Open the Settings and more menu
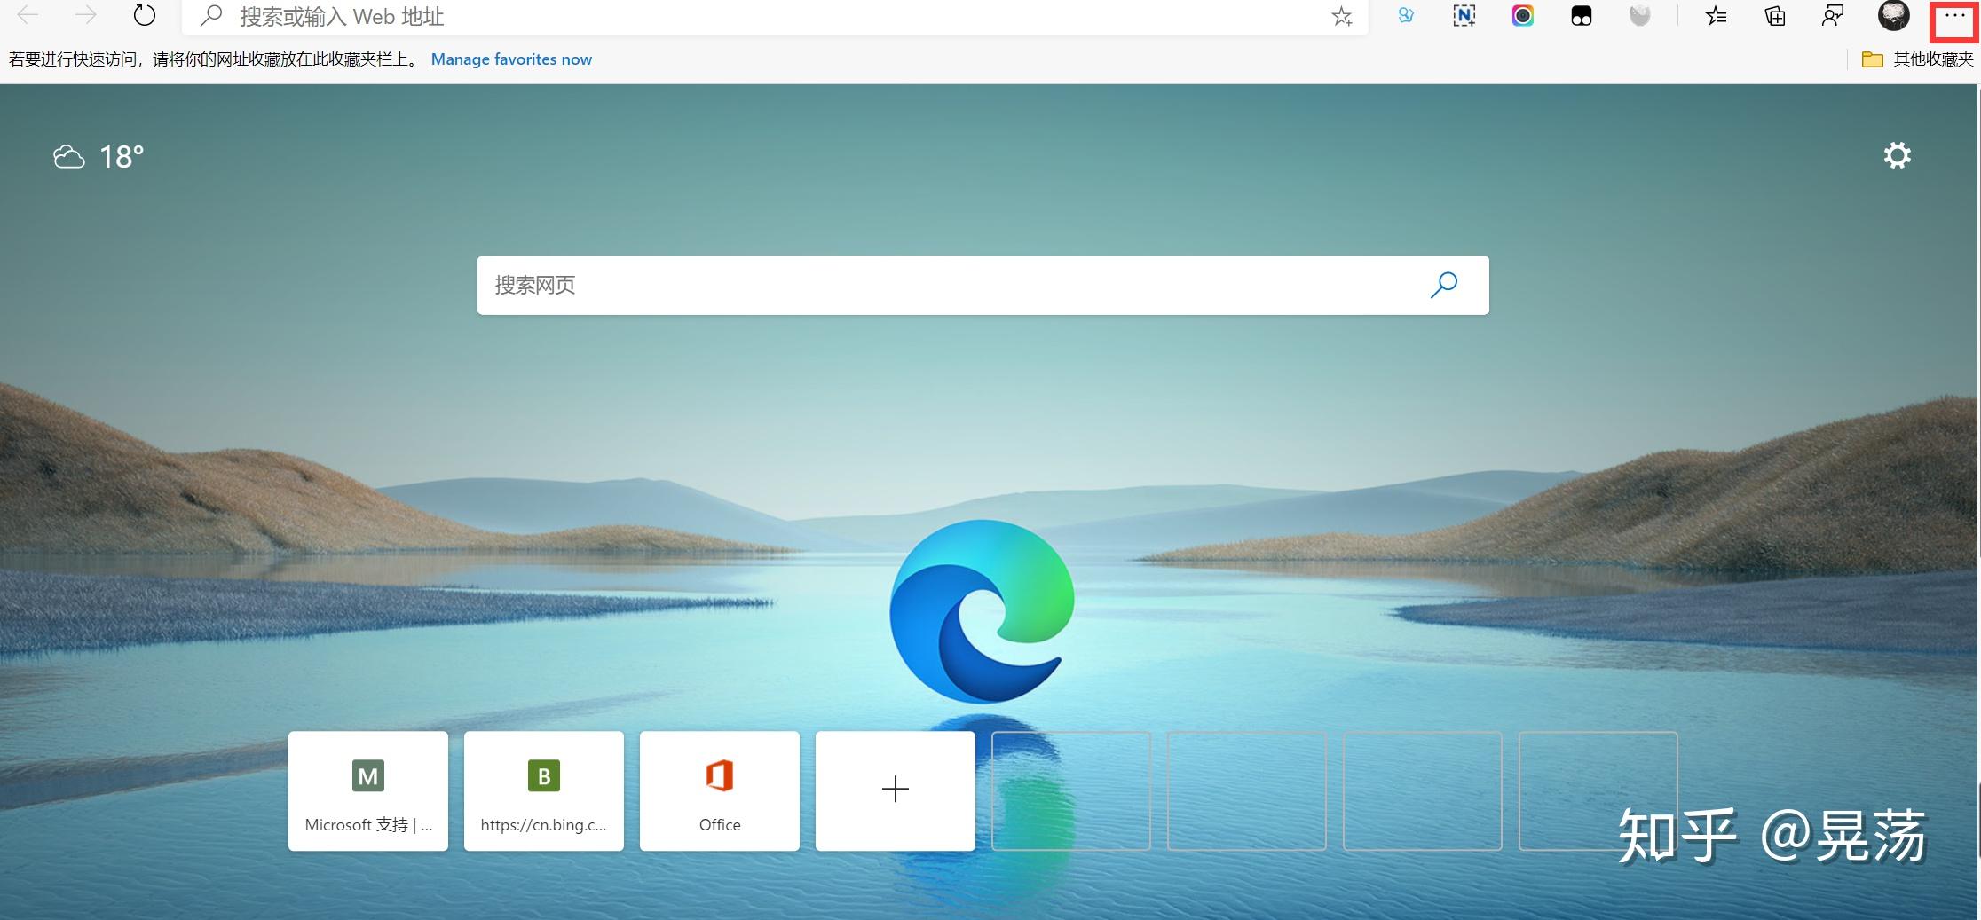Screen dimensions: 1981x920 pos(1954,18)
